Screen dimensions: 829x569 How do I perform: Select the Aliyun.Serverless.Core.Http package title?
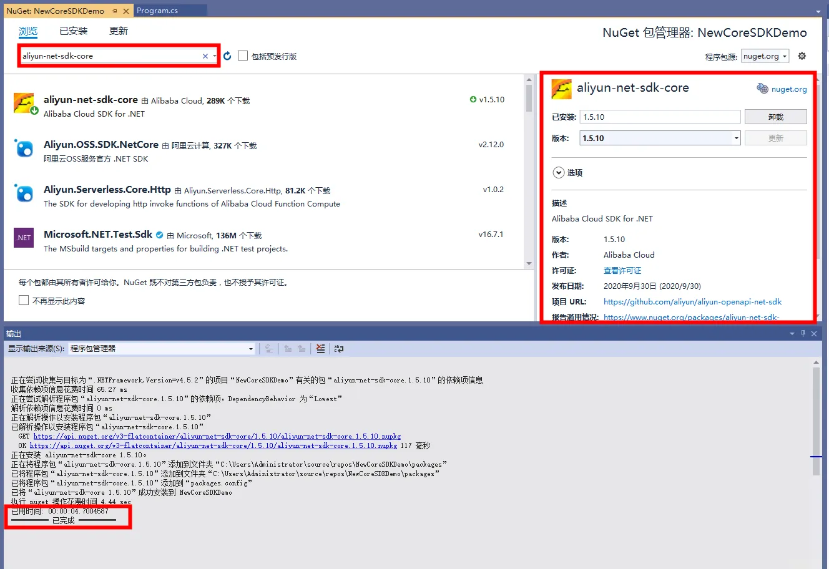click(107, 190)
